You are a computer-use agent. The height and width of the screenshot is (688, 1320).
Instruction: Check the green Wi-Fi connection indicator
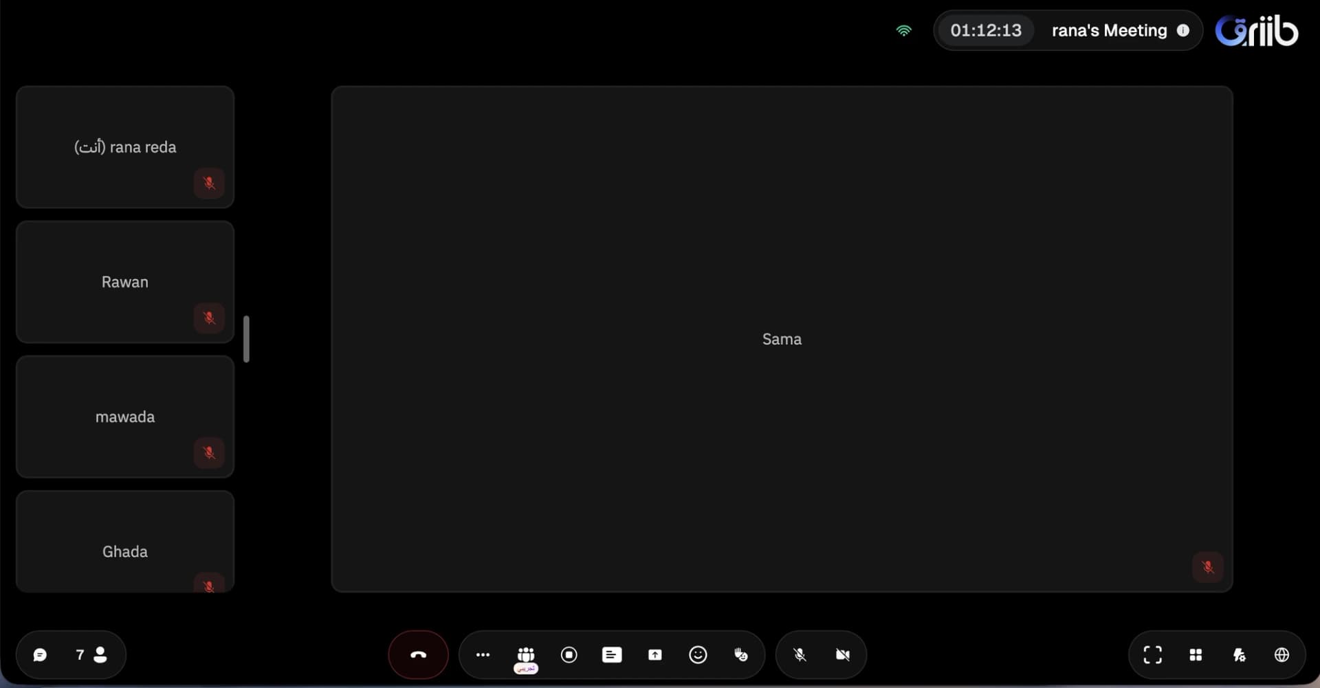coord(903,30)
